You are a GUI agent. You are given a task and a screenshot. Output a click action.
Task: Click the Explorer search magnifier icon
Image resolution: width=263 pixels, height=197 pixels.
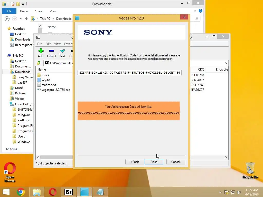point(196,19)
